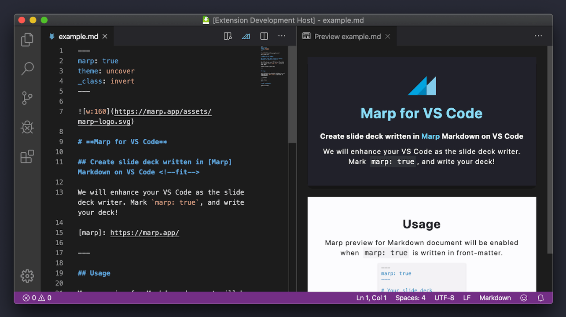Open the Explorer view in activity bar
This screenshot has height=317, width=566.
pyautogui.click(x=27, y=40)
